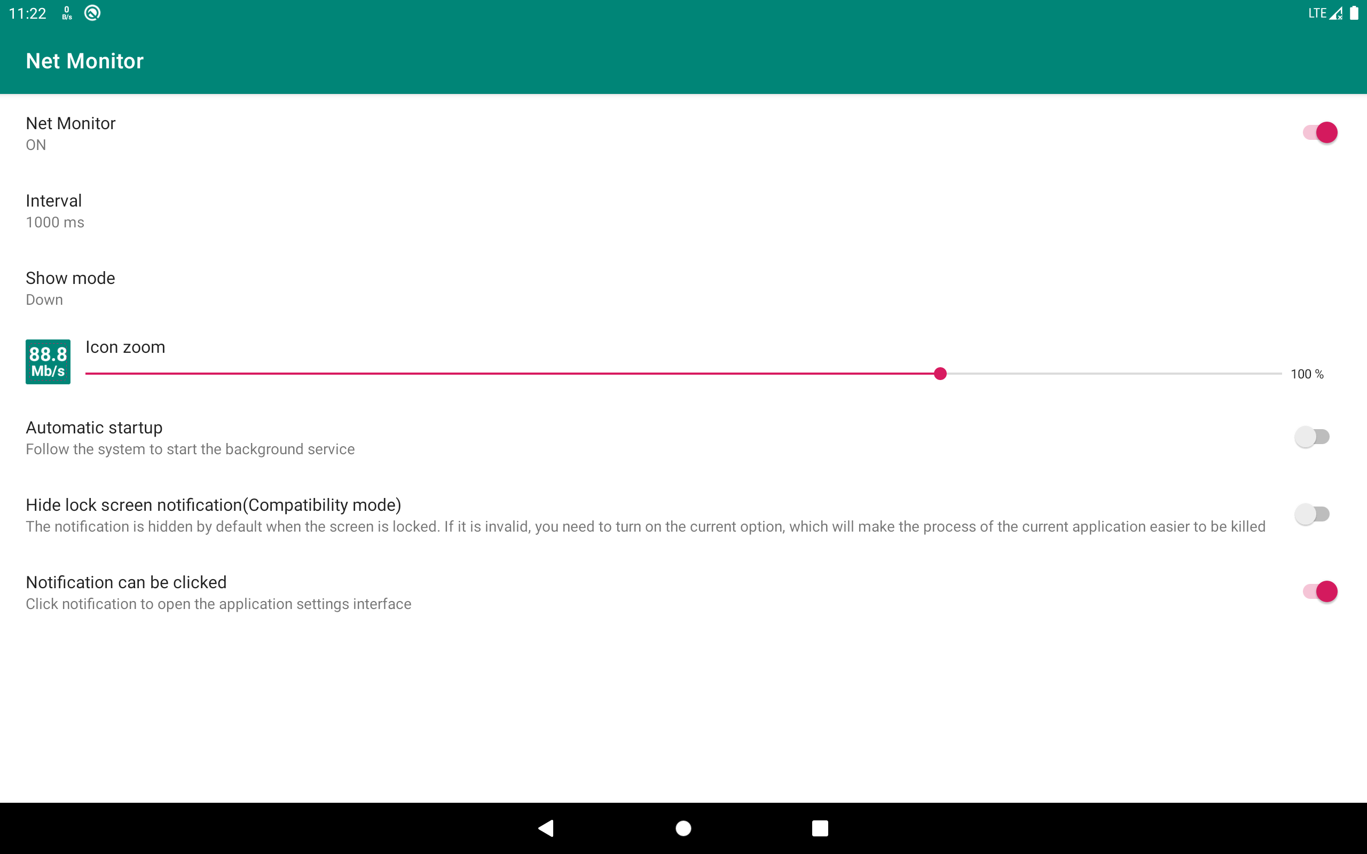
Task: Click the Icon zoom label
Action: point(125,347)
